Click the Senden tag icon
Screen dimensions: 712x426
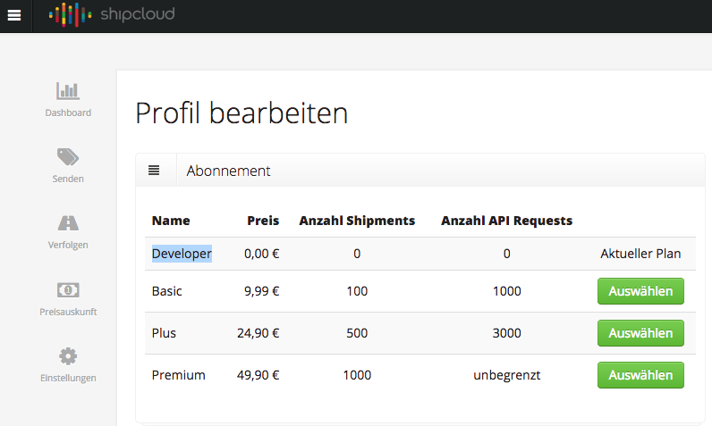(x=68, y=157)
